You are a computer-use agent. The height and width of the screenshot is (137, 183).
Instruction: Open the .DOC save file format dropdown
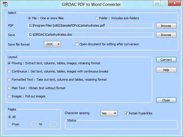(52, 44)
